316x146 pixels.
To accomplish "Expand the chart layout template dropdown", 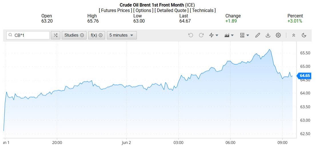I will click(244, 35).
